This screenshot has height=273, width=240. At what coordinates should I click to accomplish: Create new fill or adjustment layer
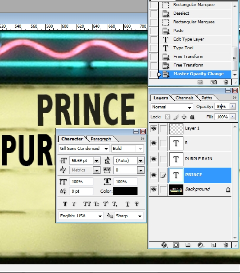point(201,245)
